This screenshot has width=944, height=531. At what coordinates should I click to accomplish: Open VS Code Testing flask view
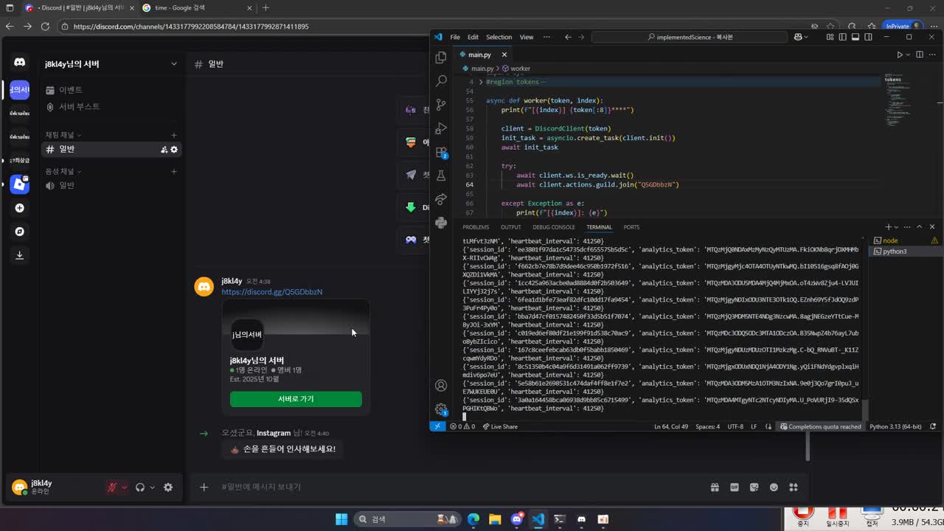[x=441, y=176]
